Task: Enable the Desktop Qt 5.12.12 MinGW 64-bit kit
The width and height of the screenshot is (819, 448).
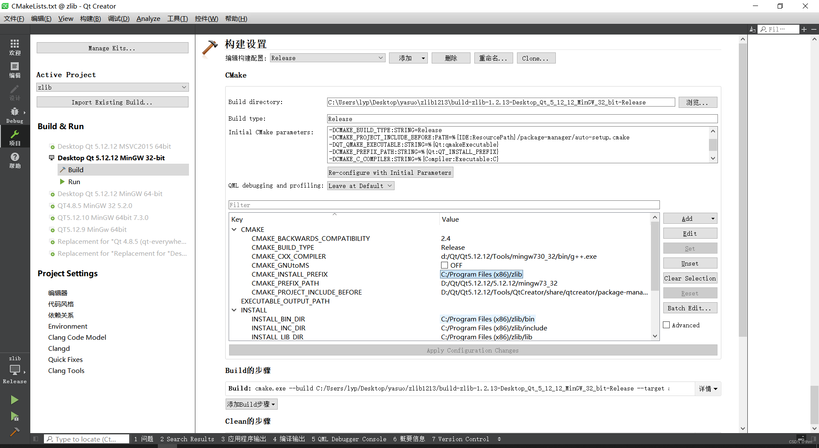Action: point(52,194)
